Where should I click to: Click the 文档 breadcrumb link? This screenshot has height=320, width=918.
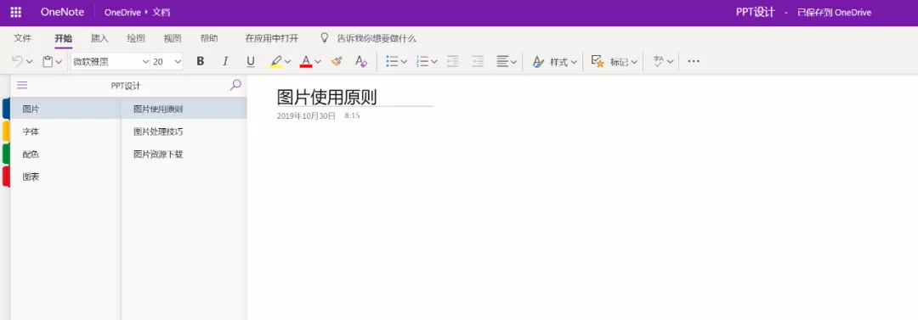coord(161,12)
